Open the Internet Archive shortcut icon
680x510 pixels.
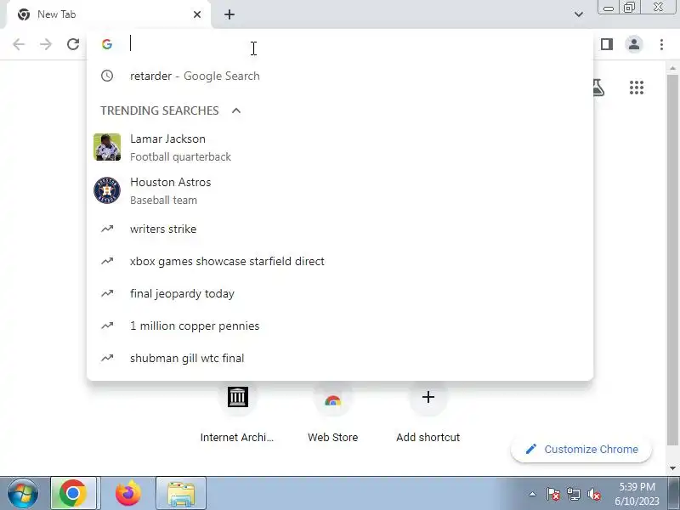[x=238, y=397]
